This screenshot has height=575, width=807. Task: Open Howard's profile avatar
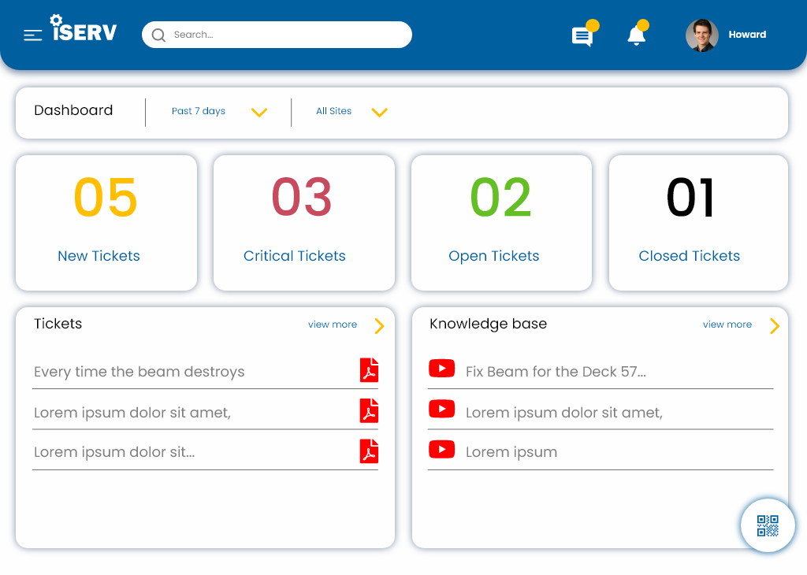(701, 35)
